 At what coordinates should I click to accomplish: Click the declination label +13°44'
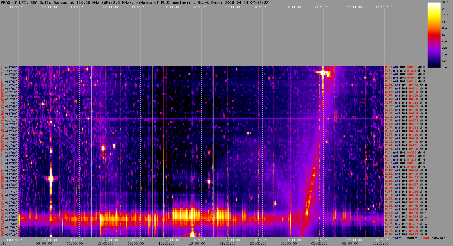[11, 178]
